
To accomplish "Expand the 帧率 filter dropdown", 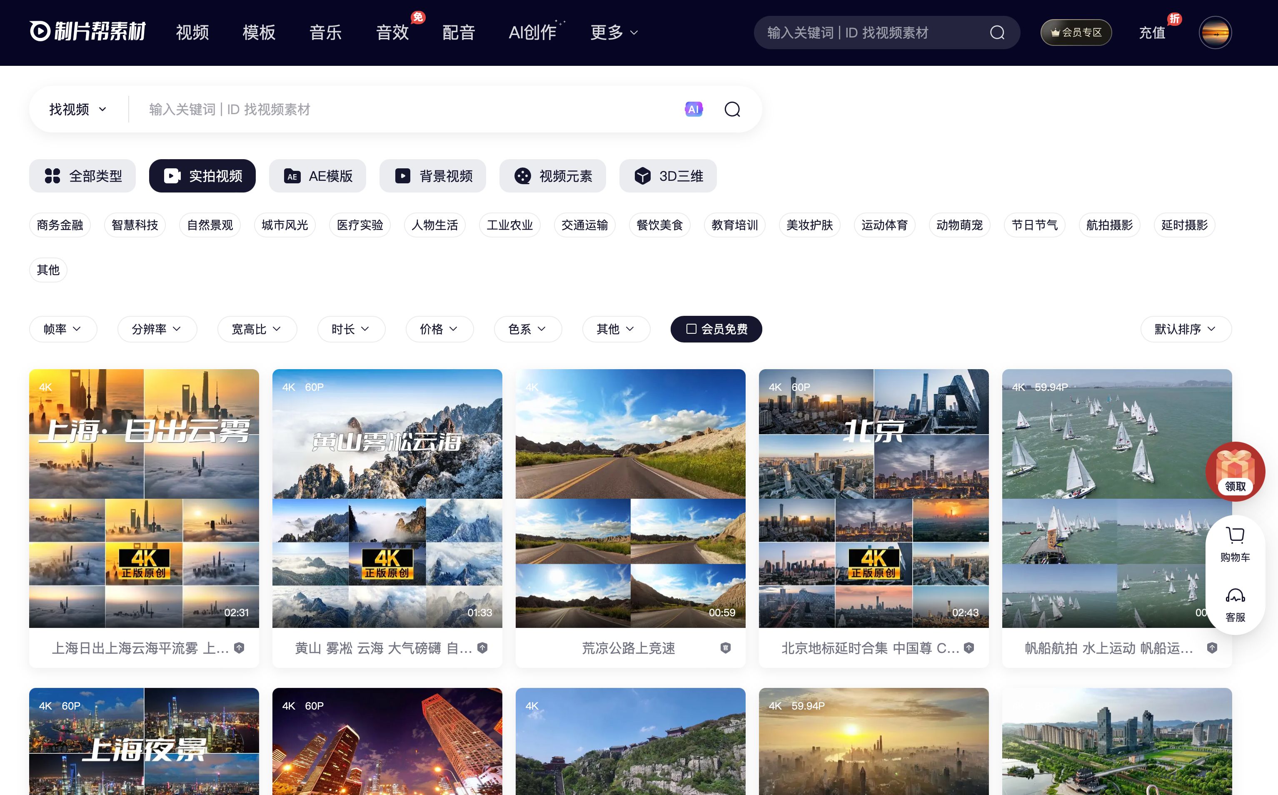I will (x=63, y=329).
